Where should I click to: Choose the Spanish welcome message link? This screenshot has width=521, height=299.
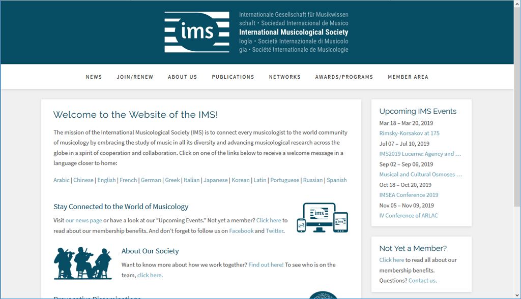336,180
